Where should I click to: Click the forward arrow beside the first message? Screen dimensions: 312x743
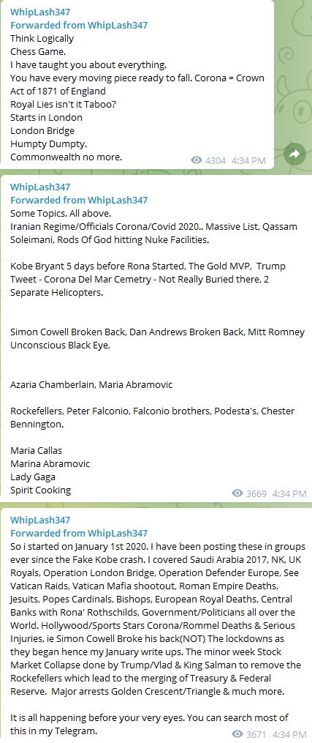pyautogui.click(x=294, y=154)
